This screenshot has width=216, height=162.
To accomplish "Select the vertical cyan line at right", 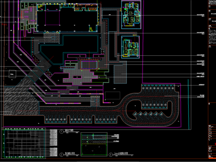I will point(189,104).
